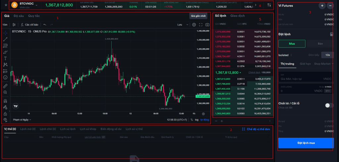The height and width of the screenshot is (162, 339).
Task: Enter fullscreen chart mode
Action: click(201, 24)
